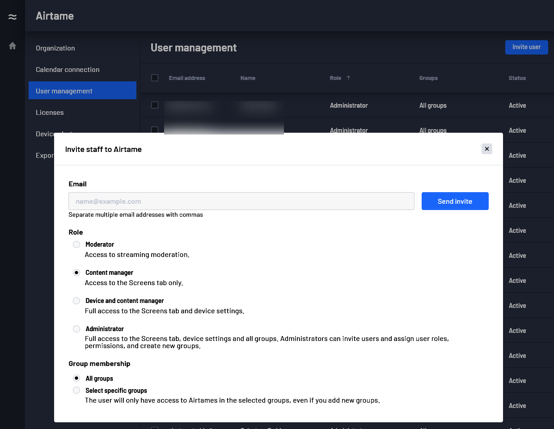Tick the select-all checkbox in table header
Image resolution: width=554 pixels, height=429 pixels.
(x=155, y=78)
